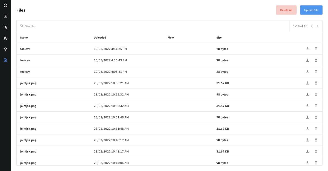Sort by the Size column header
Screen dimensions: 328x171
(219, 37)
